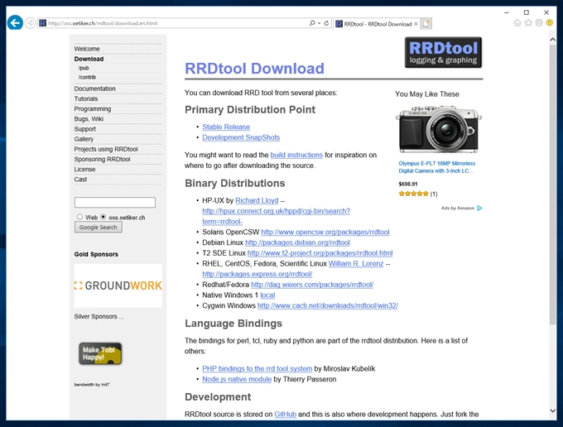Open Download in sidebar menu
Viewport: 563px width, 427px height.
(89, 59)
